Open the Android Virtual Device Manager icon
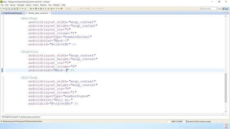Image resolution: width=230 pixels, height=129 pixels. pyautogui.click(x=17, y=9)
